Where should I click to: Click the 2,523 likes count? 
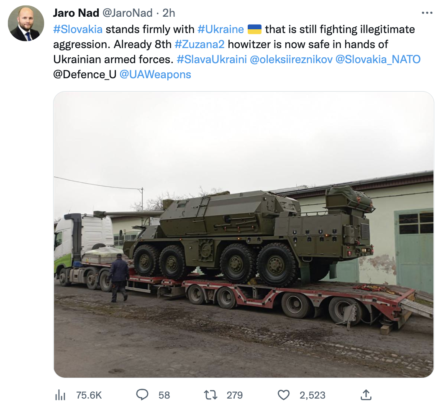coord(312,395)
